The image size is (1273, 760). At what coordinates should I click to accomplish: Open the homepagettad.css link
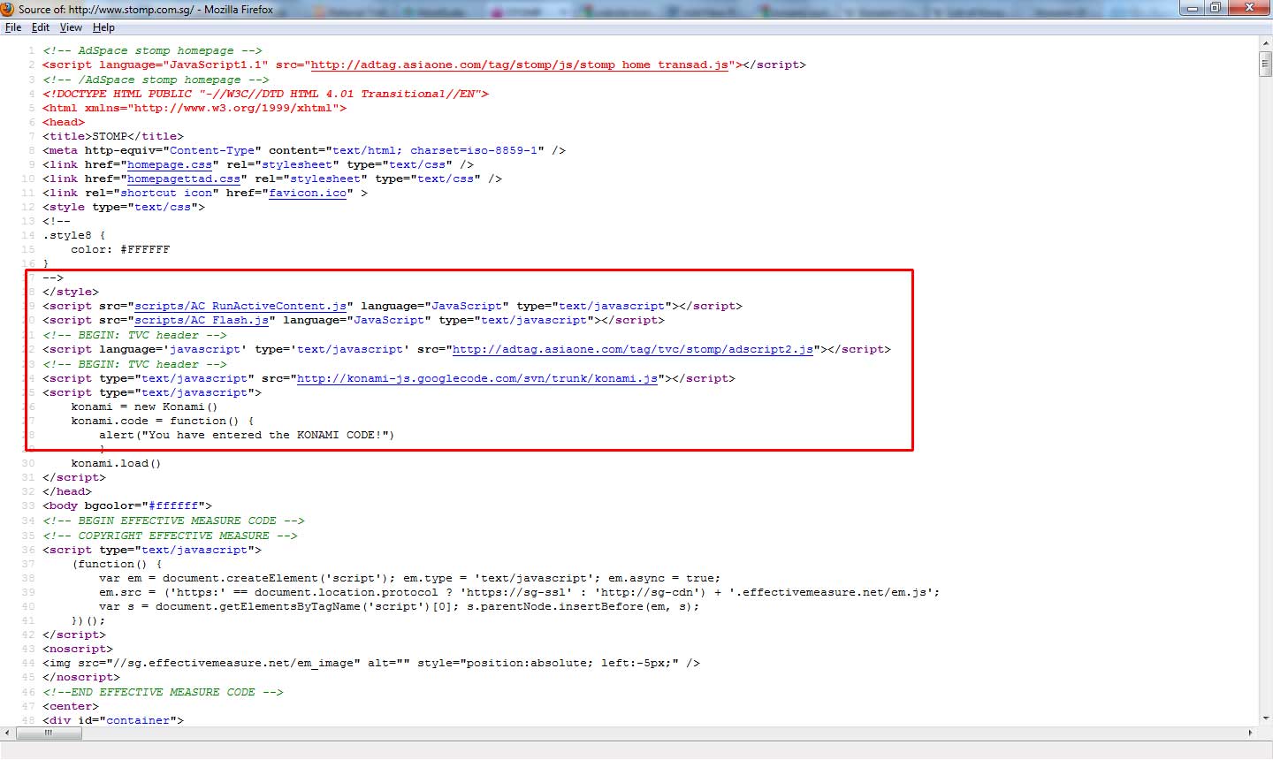click(x=184, y=179)
